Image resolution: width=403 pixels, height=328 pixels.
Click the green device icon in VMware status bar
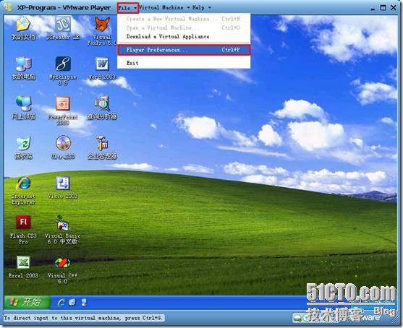point(298,319)
